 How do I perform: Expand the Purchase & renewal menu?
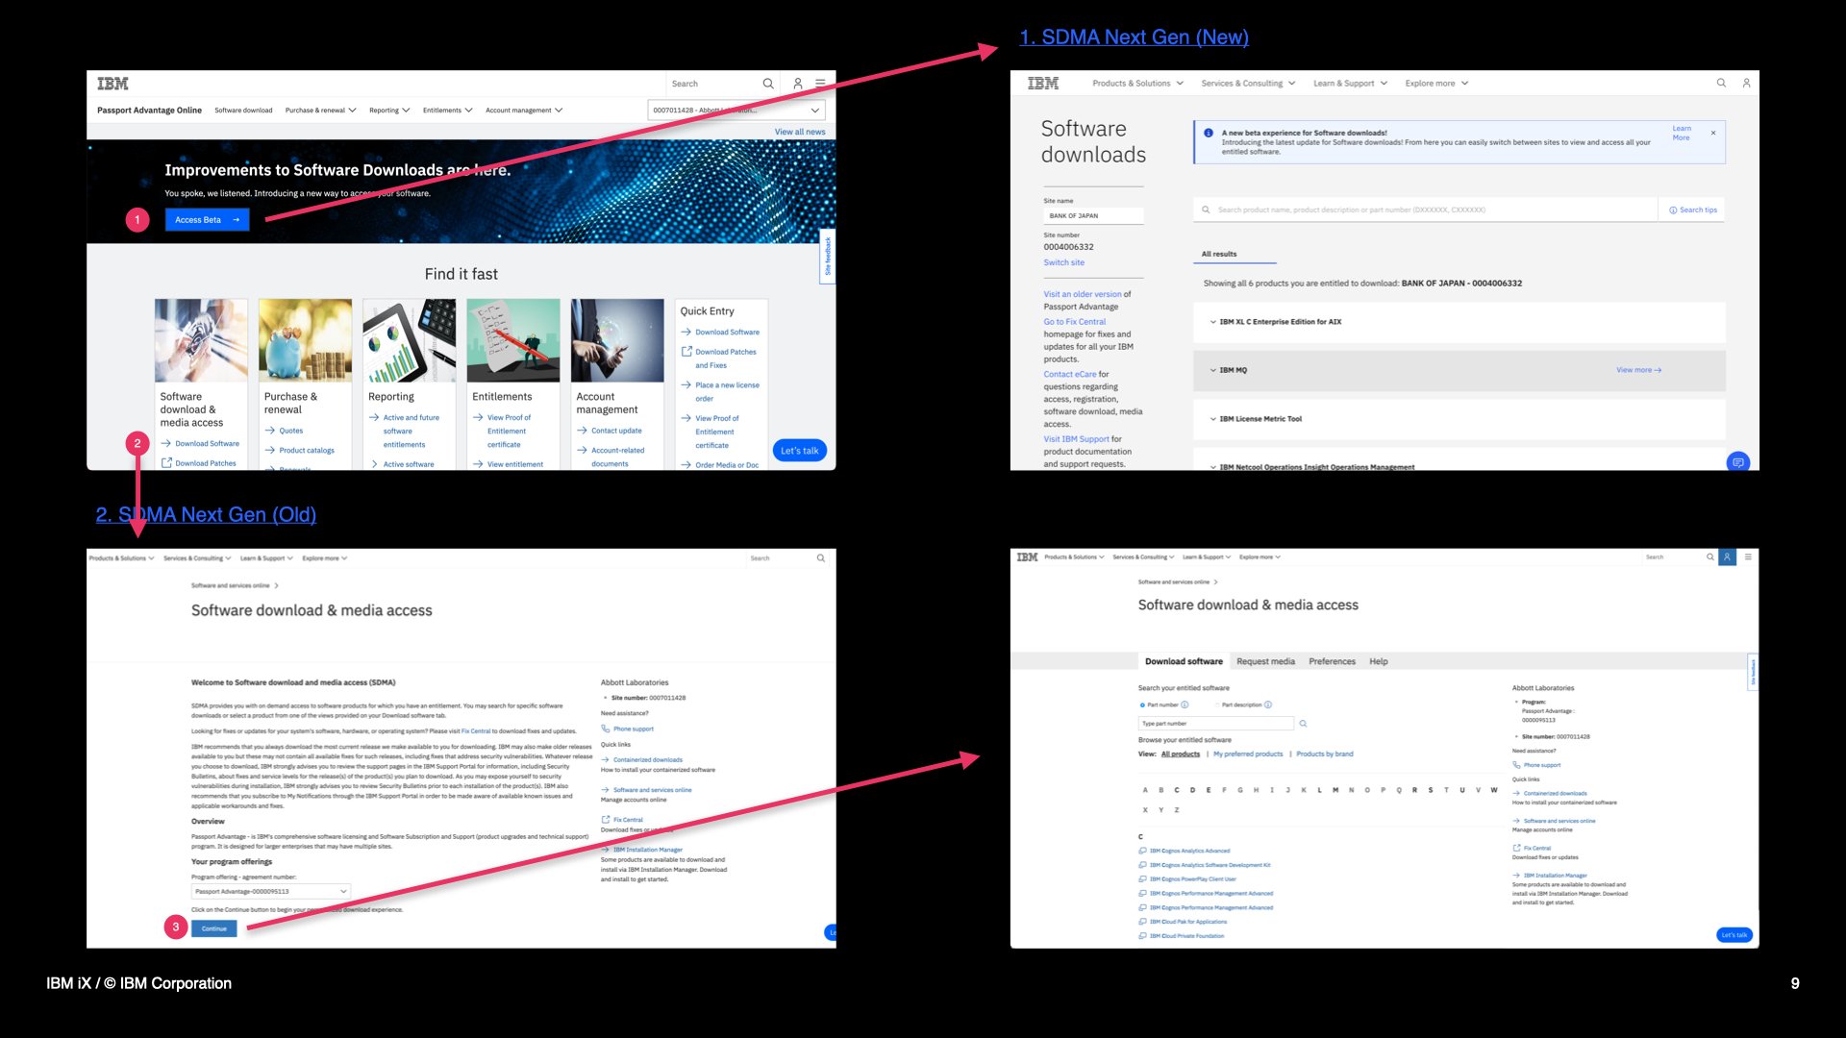(x=320, y=111)
